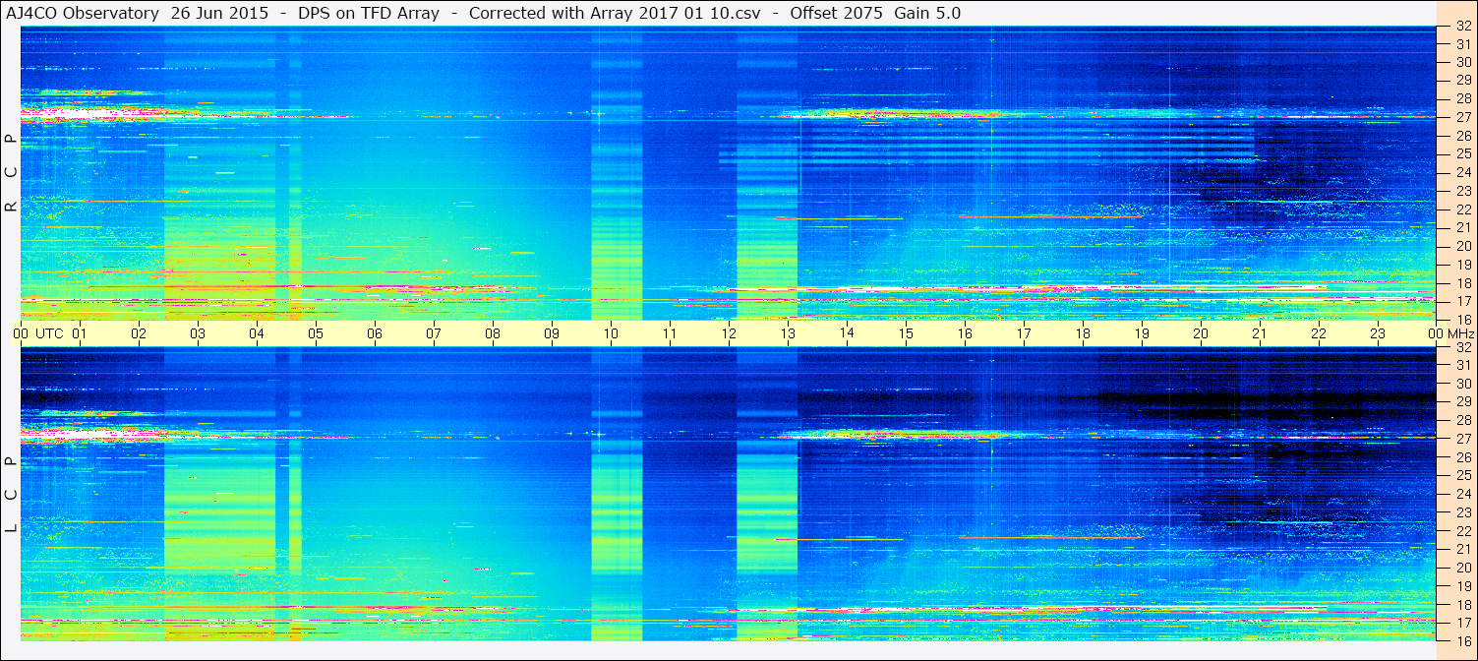Click the 22 MHz label on the LCP scale

pyautogui.click(x=1462, y=531)
